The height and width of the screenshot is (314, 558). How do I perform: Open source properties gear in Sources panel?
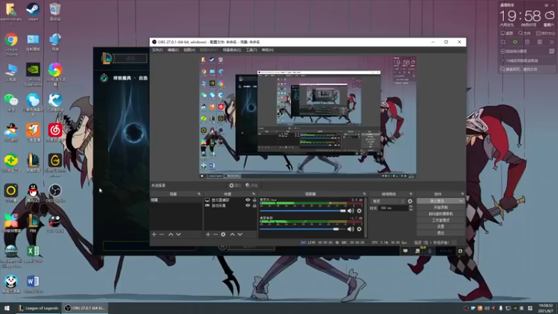tap(223, 234)
